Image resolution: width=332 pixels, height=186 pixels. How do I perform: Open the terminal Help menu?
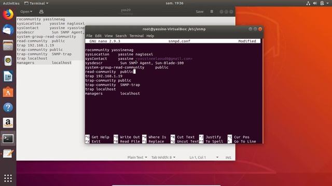[150, 36]
